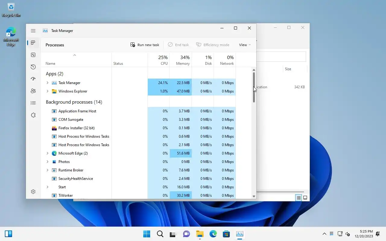Screen dimensions: 386x241
Task: Open Task View on the taskbar
Action: [x=173, y=234]
